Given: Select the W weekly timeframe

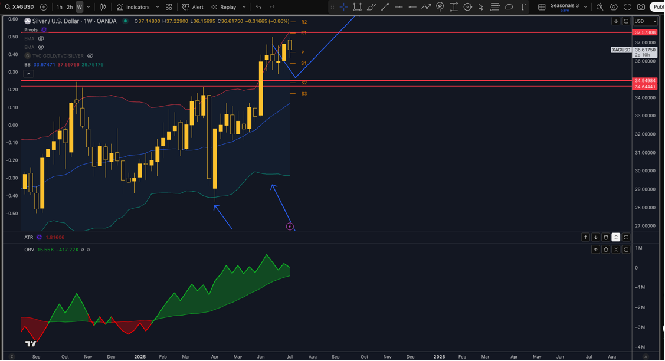Looking at the screenshot, I should tap(79, 7).
